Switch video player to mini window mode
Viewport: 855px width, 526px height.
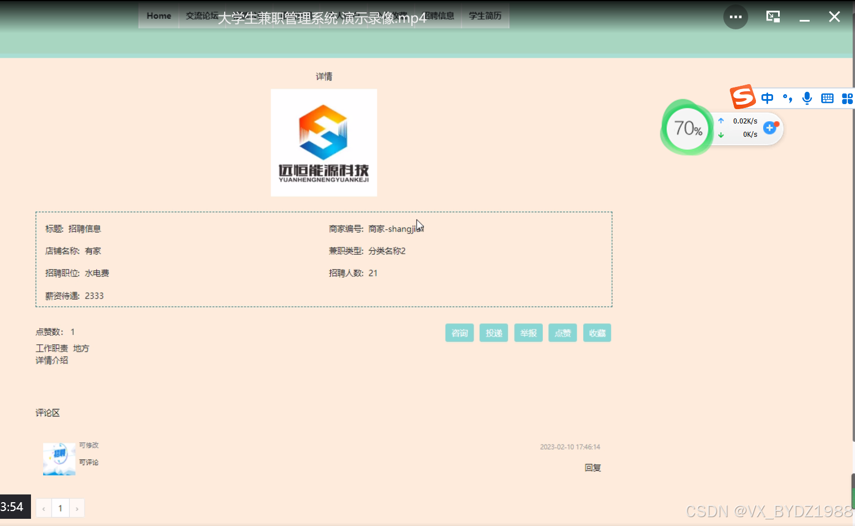click(773, 17)
